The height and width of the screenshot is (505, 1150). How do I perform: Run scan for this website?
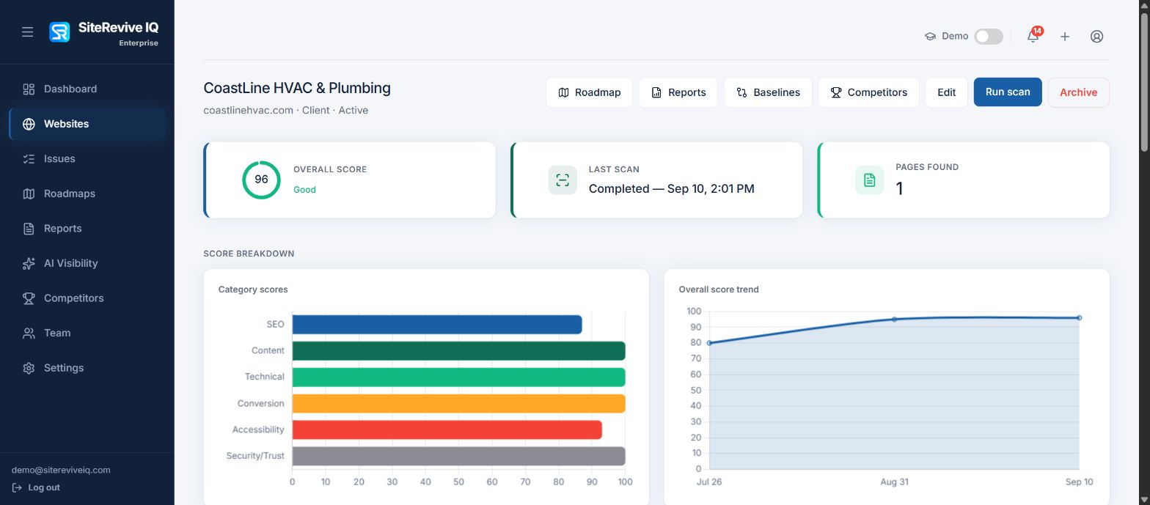(x=1008, y=92)
